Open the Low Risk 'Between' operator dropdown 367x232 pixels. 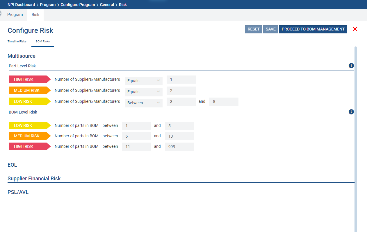pyautogui.click(x=144, y=103)
